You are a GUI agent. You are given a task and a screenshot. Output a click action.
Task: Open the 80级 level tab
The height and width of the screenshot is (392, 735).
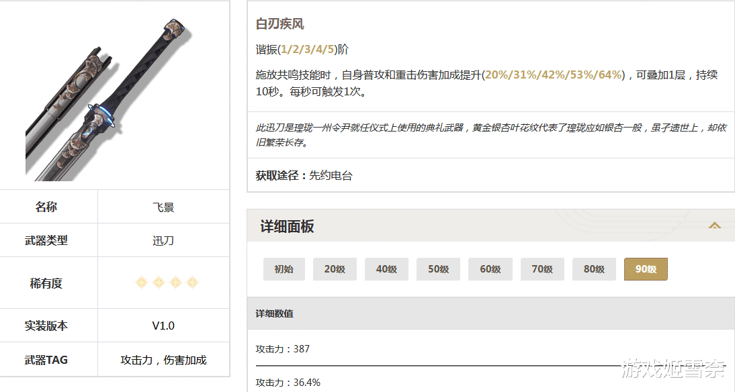point(594,269)
